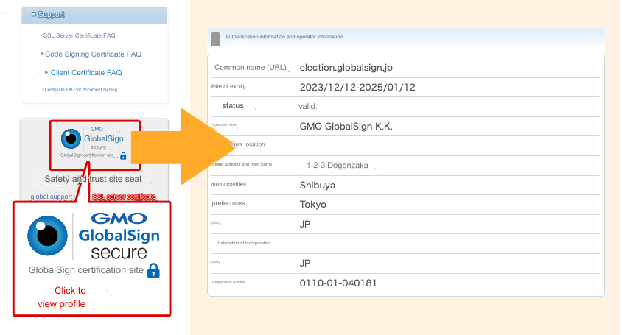Open Certificate FAQ for document signing
Image resolution: width=622 pixels, height=335 pixels.
pyautogui.click(x=80, y=90)
